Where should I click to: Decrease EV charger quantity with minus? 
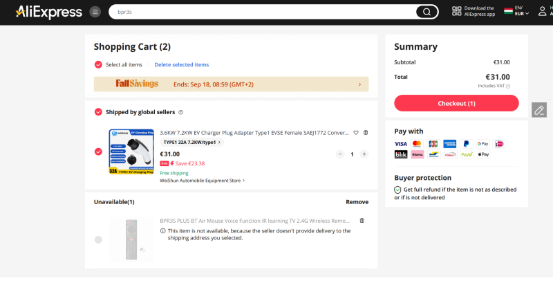340,154
